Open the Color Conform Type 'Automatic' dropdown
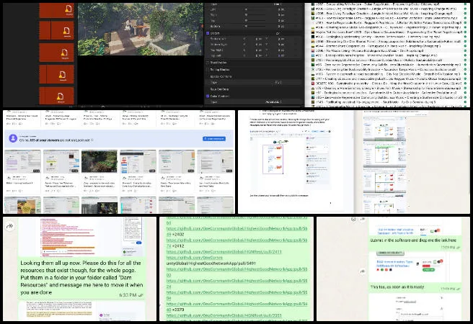Image resolution: width=473 pixels, height=324 pixels. [273, 102]
